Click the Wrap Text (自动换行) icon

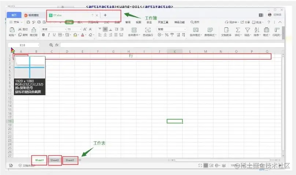click(x=148, y=30)
